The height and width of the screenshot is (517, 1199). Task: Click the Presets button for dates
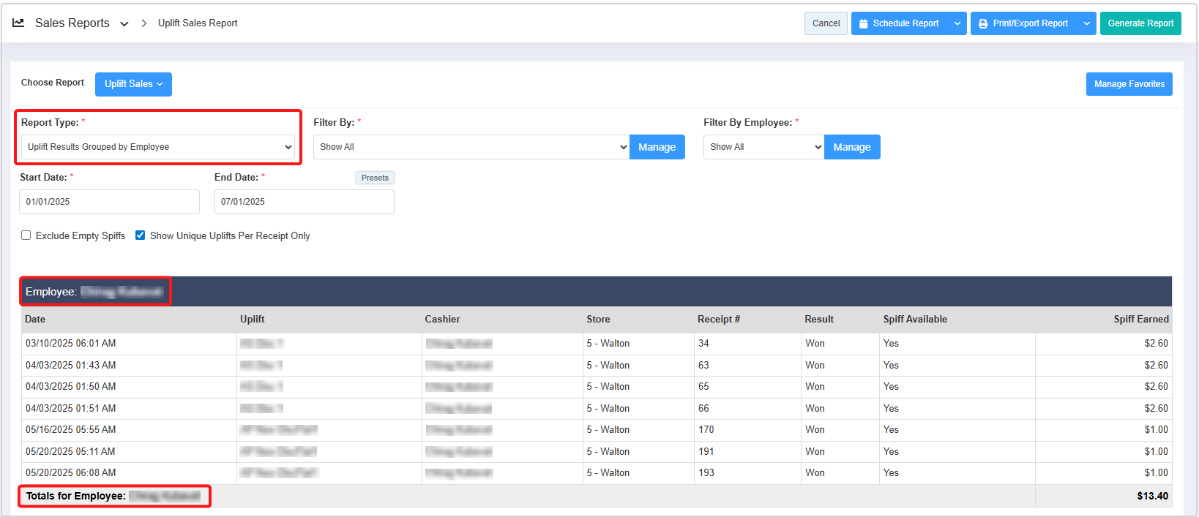click(375, 178)
